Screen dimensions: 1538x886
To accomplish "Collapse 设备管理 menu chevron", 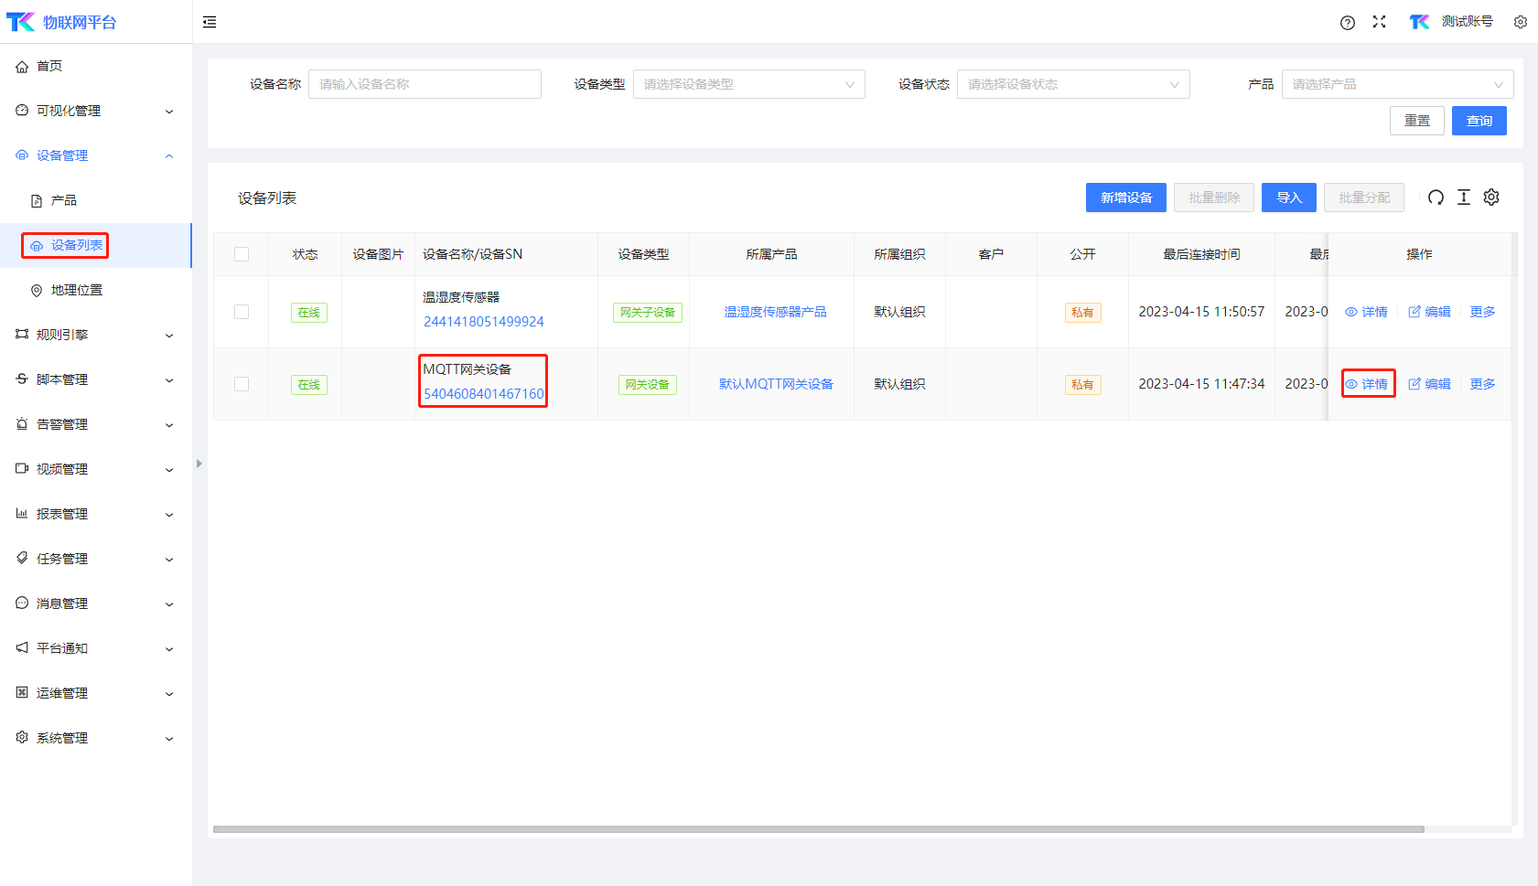I will click(x=169, y=156).
